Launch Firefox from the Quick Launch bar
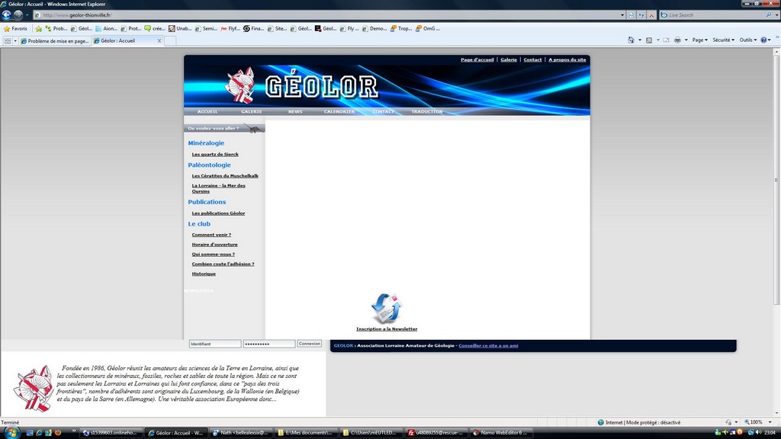This screenshot has height=439, width=781. coord(58,433)
